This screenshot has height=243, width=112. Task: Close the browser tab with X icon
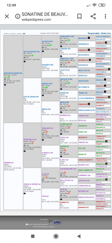(x=7, y=16)
